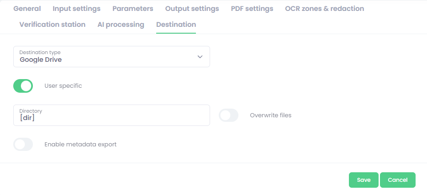Turn on Enable metadata export toggle

[x=23, y=145]
